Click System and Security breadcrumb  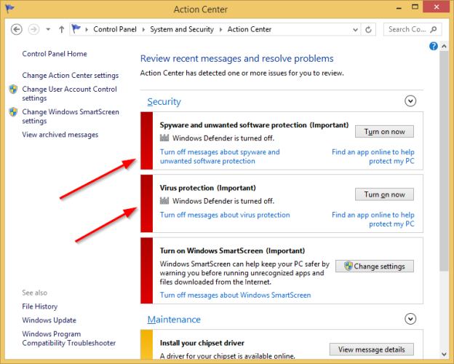coord(182,29)
